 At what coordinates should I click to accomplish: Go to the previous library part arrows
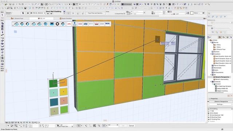(x=48, y=14)
